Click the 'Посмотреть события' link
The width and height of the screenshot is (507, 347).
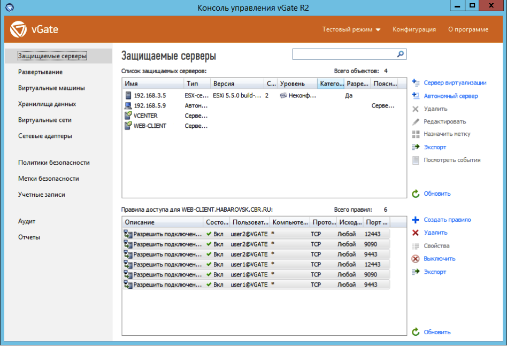[452, 160]
